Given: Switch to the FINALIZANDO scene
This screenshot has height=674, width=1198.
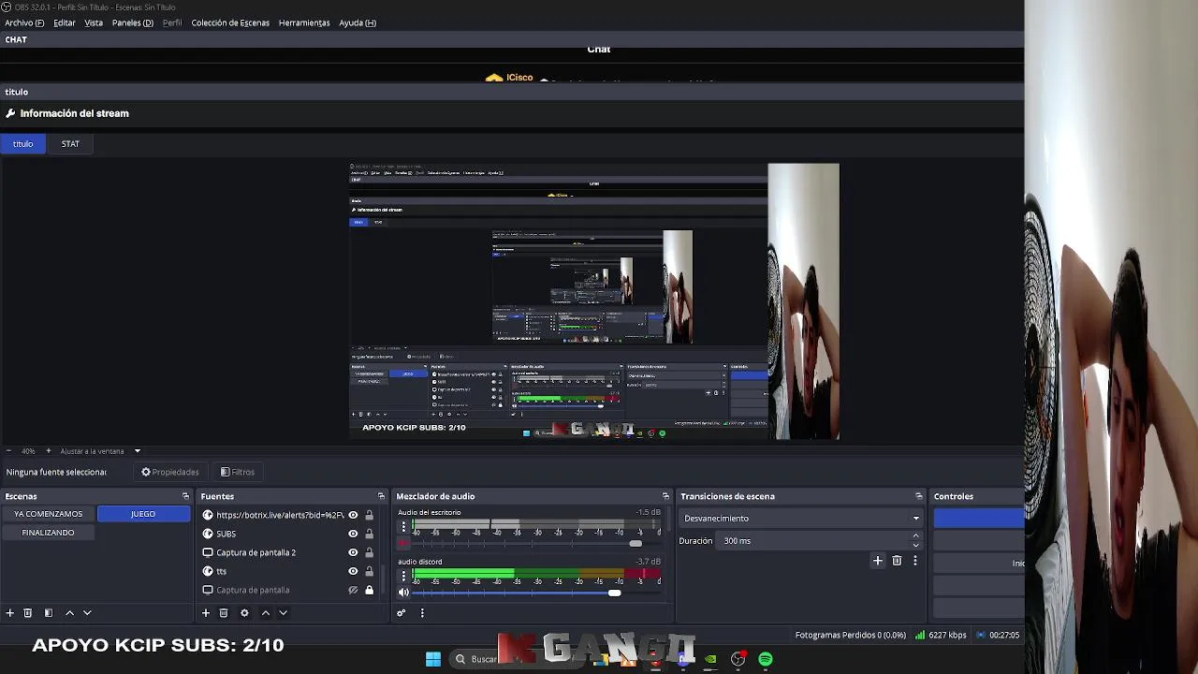Looking at the screenshot, I should point(49,533).
